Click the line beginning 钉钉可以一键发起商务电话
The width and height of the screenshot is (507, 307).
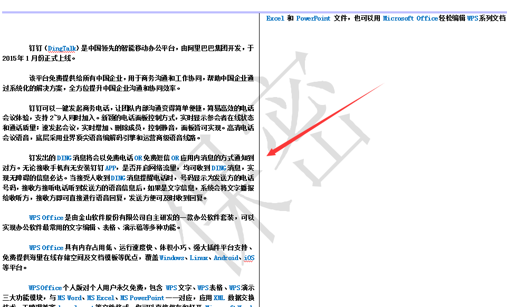(141, 108)
